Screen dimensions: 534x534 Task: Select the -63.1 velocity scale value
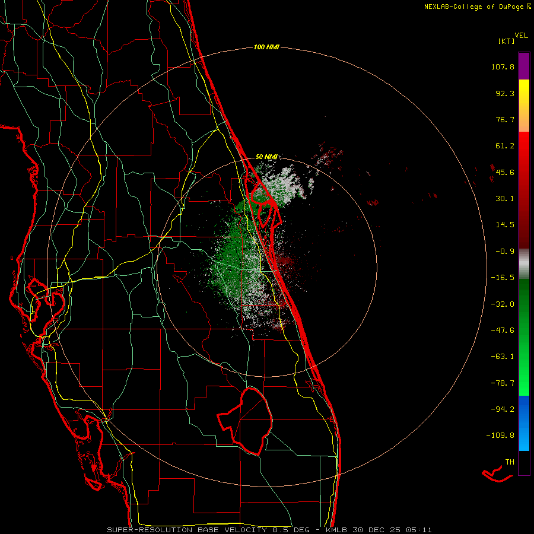tap(503, 357)
